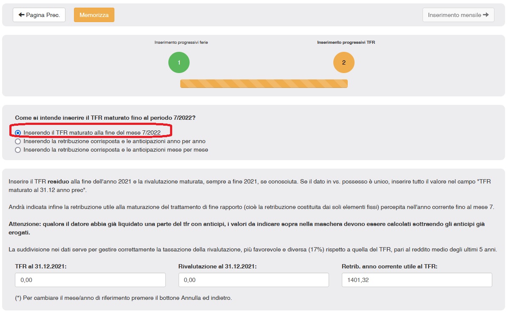Viewport: 511px width, 313px height.
Task: Click the striped orange progress bar
Action: tap(264, 84)
